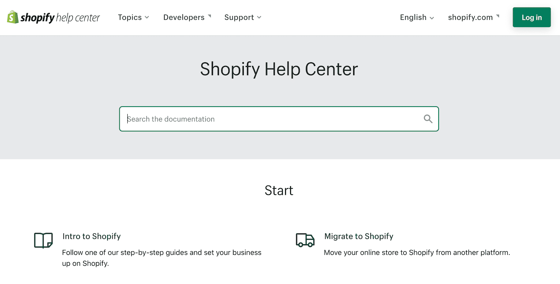560x284 pixels.
Task: Open the Support menu
Action: click(239, 17)
